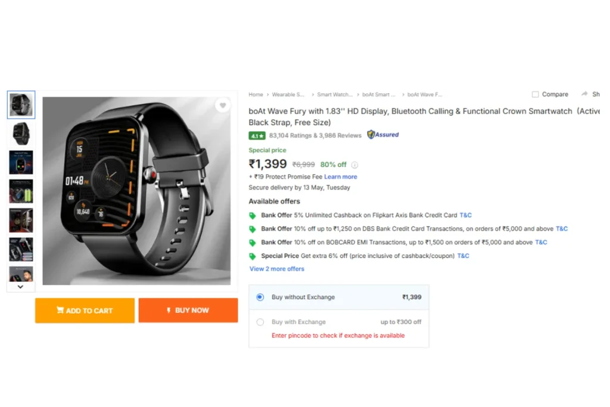Viewport: 610px width, 407px height.
Task: Select the second watch thumbnail image
Action: [x=21, y=133]
